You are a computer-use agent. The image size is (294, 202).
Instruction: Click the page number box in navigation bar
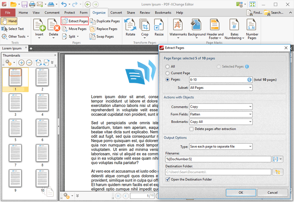[142, 196]
